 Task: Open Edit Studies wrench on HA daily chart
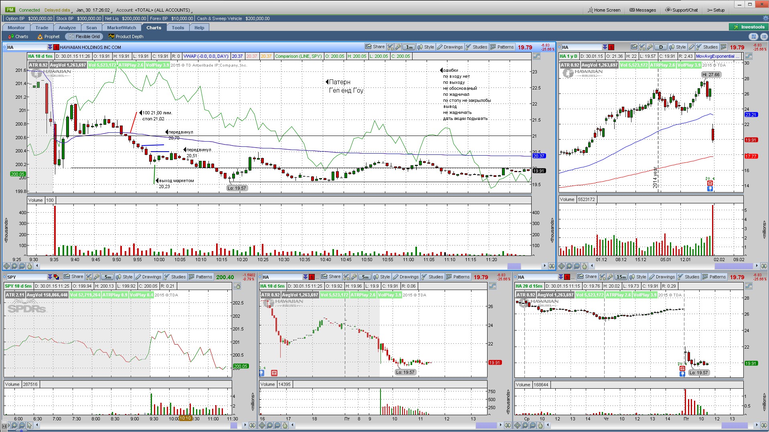click(x=650, y=47)
